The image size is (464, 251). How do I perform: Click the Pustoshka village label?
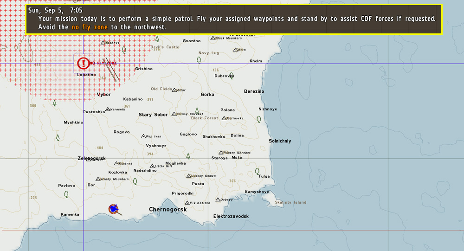[x=94, y=112]
